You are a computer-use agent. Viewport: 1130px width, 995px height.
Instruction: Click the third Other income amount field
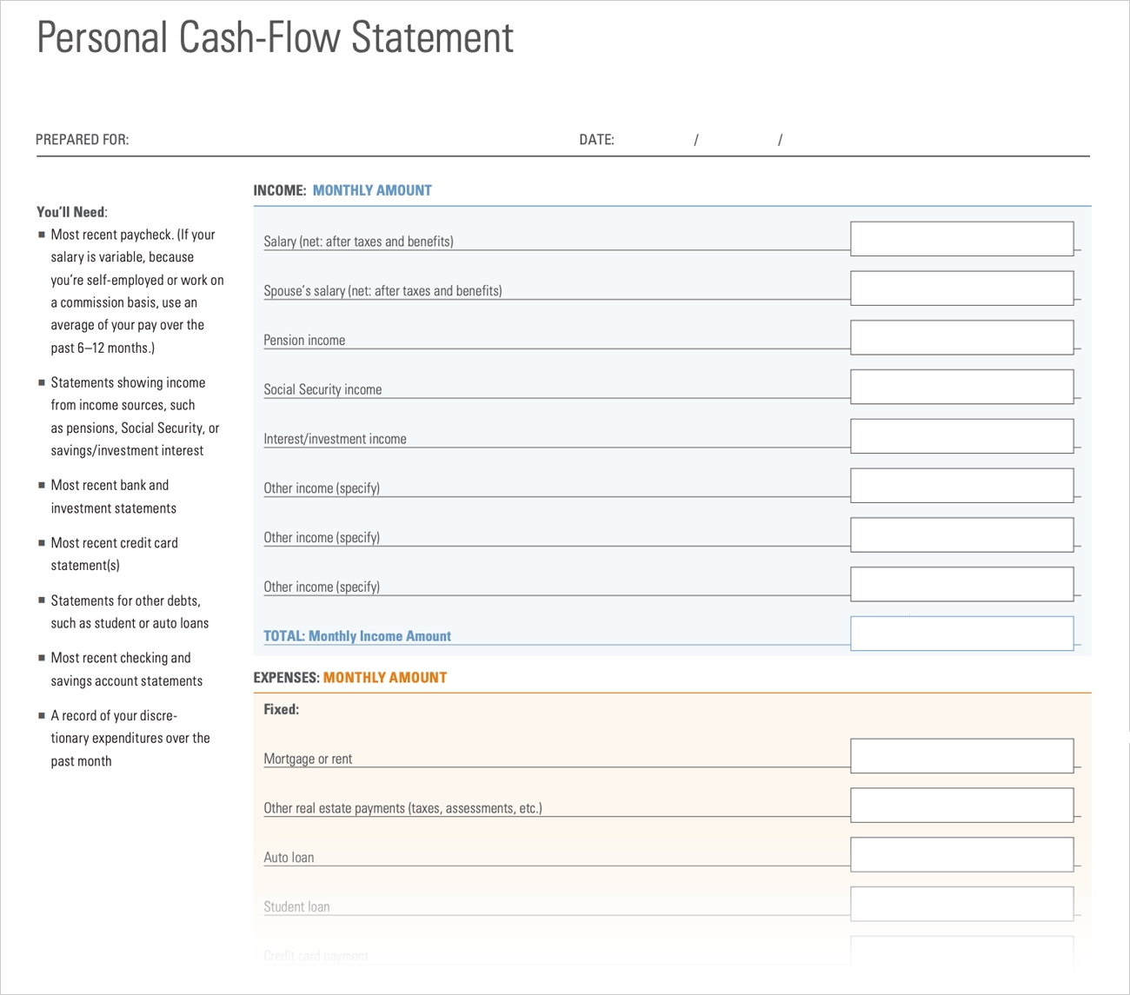click(x=961, y=585)
